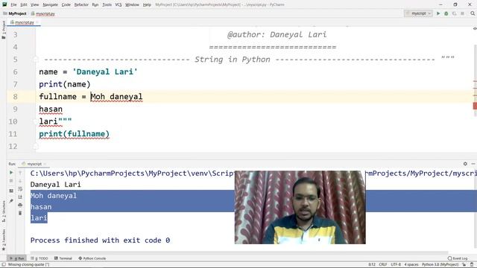Image resolution: width=477 pixels, height=268 pixels.
Task: Open memory indicator icon in status bar
Action: (472, 264)
